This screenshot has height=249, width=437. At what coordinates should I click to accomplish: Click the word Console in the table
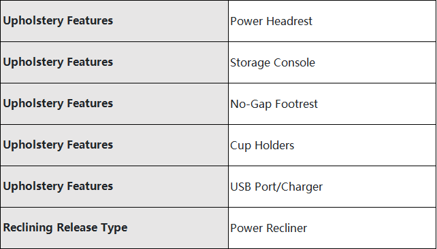click(294, 62)
